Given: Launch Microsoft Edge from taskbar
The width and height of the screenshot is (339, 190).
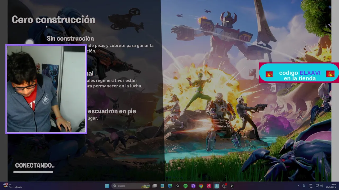Looking at the screenshot, I should coord(170,186).
